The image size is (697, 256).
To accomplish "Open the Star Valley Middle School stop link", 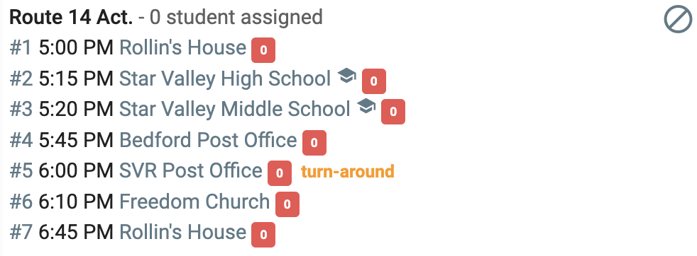I will pyautogui.click(x=235, y=109).
